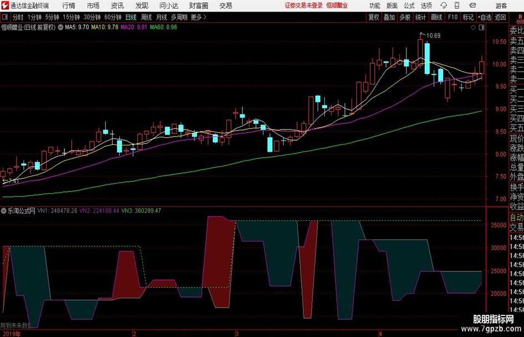Switch to 60分钟 period tab
The width and height of the screenshot is (524, 337).
pyautogui.click(x=113, y=17)
